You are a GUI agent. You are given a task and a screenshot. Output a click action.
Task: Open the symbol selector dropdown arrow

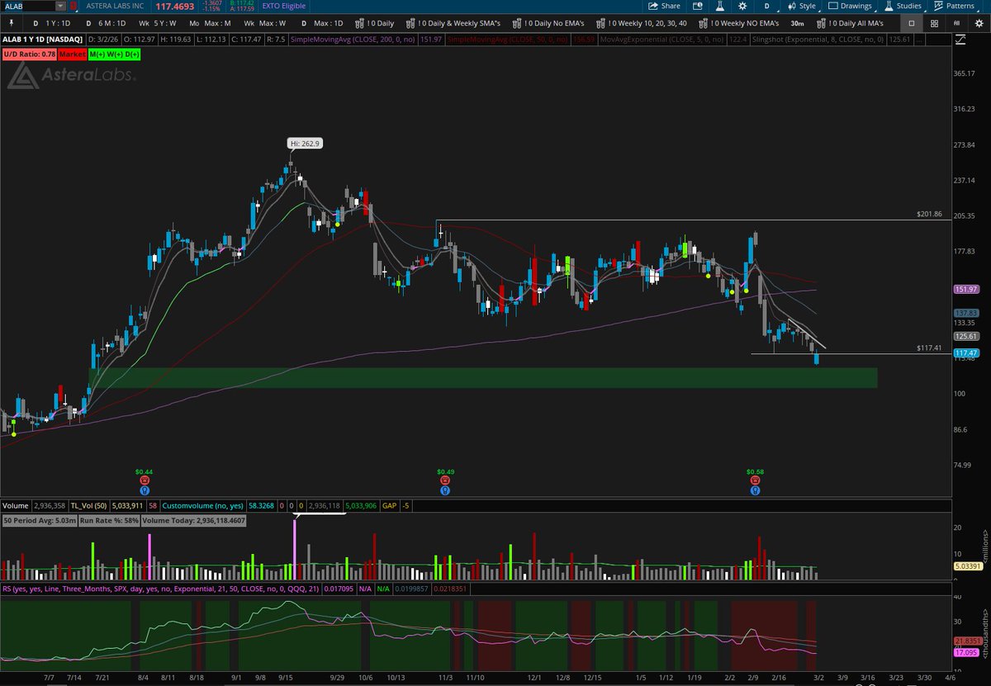[x=60, y=6]
